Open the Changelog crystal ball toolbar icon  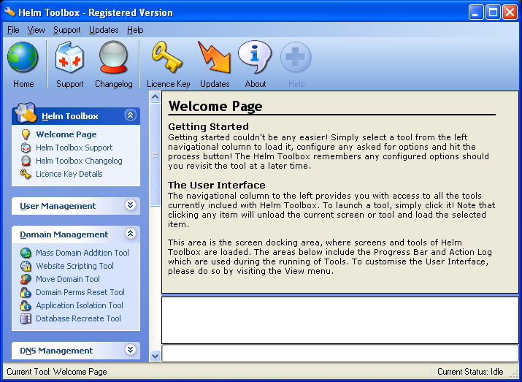(x=113, y=57)
